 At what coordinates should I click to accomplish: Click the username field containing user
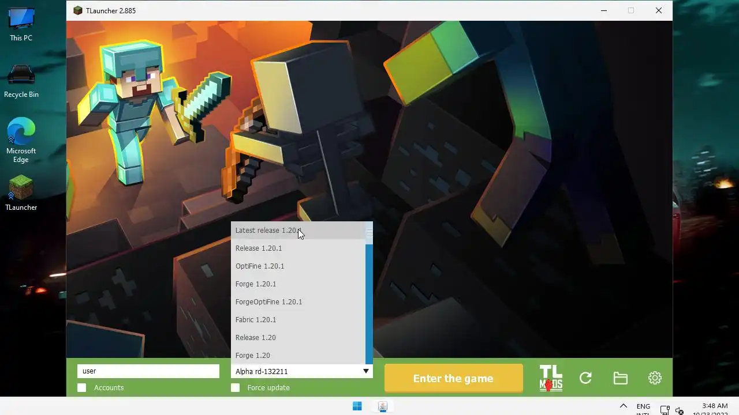[148, 371]
